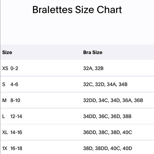Click the XS 0-2 size row

(77, 68)
